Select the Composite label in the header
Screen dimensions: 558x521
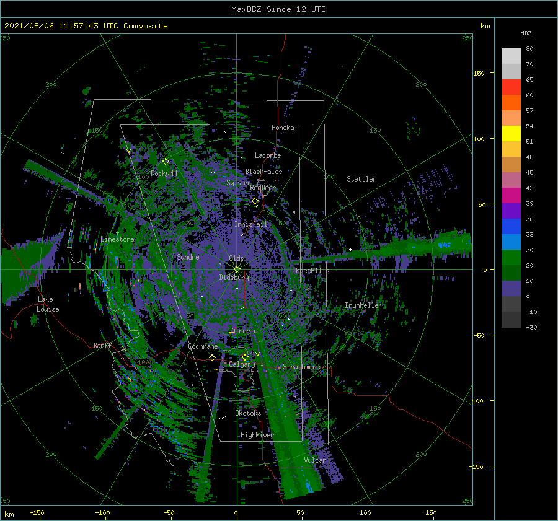(x=146, y=26)
